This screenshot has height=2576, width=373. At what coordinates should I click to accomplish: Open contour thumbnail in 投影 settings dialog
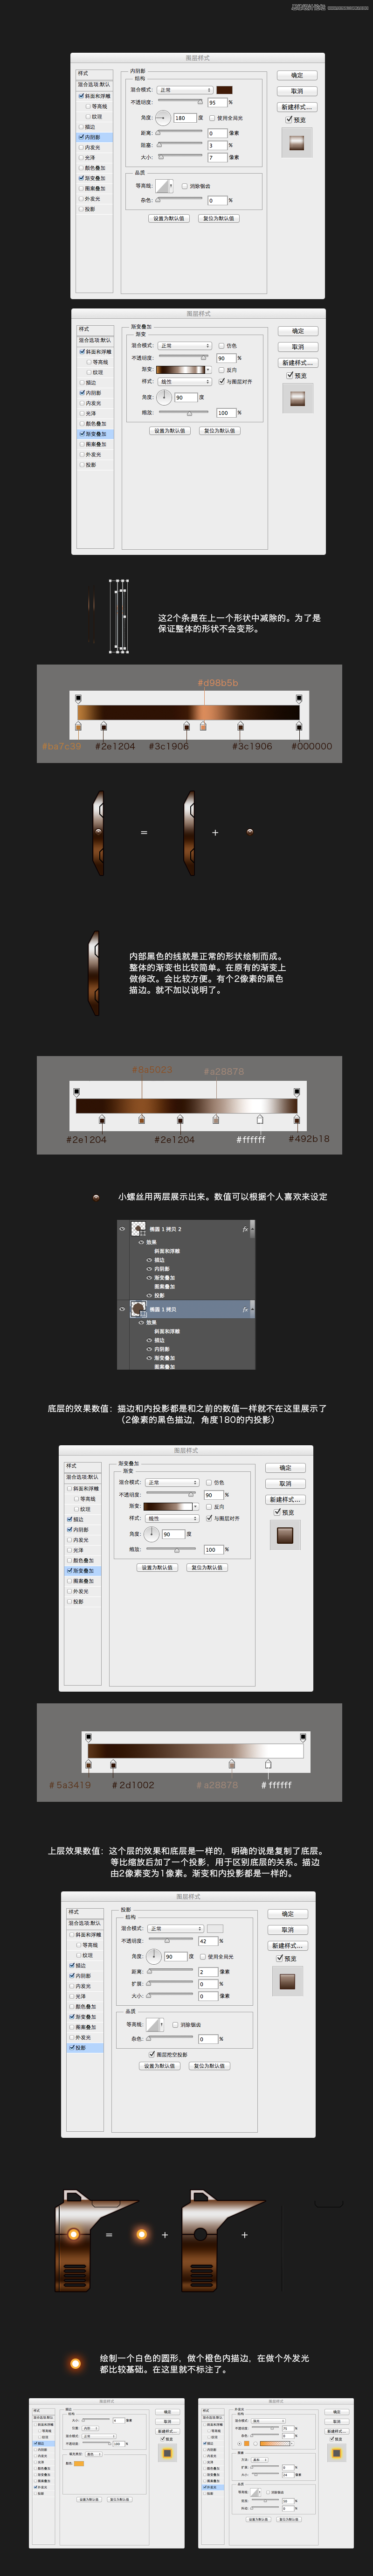pos(153,2025)
